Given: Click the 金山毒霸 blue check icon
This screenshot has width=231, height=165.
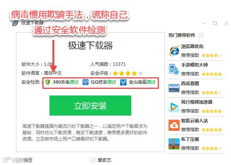Looking at the screenshot, I should (123, 82).
